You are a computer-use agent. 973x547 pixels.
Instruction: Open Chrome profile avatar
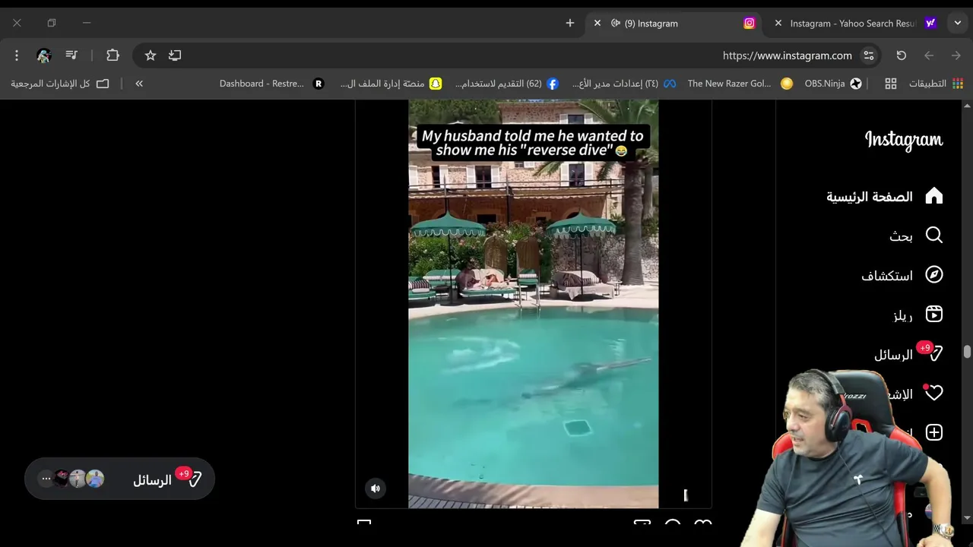tap(43, 55)
